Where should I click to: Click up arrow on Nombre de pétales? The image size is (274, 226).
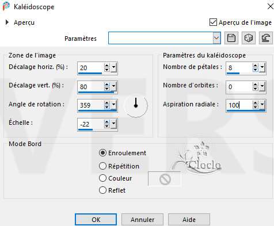click(x=255, y=66)
